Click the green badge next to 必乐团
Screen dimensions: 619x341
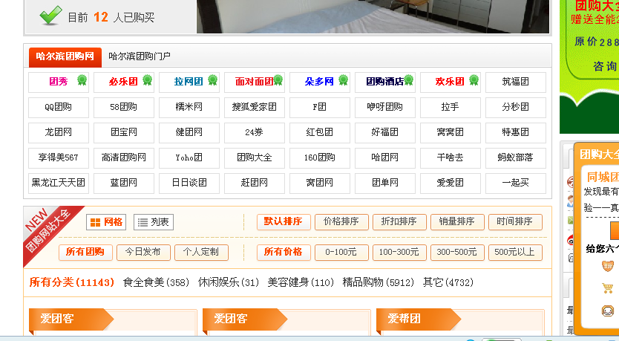coord(147,79)
